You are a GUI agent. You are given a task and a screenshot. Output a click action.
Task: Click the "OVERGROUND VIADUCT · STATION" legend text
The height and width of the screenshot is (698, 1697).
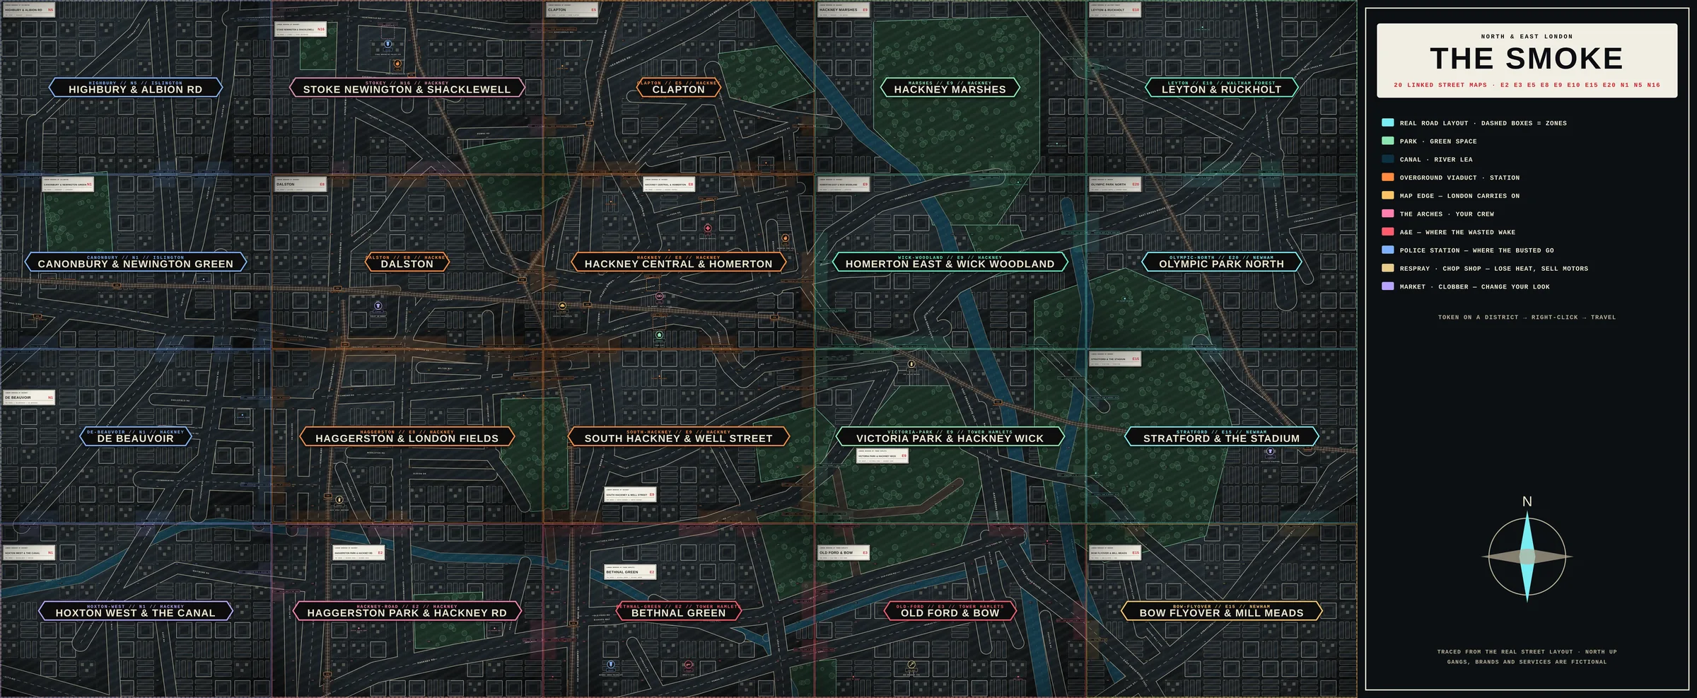1459,178
